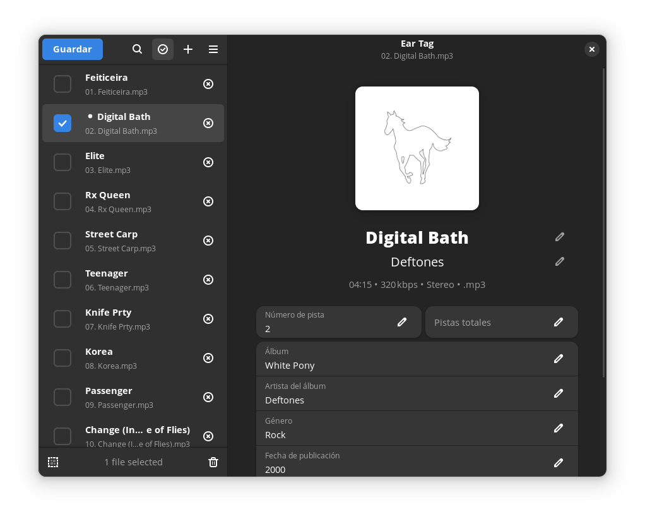The image size is (645, 519).
Task: Check the Knife Prty checkbox
Action: click(x=62, y=319)
